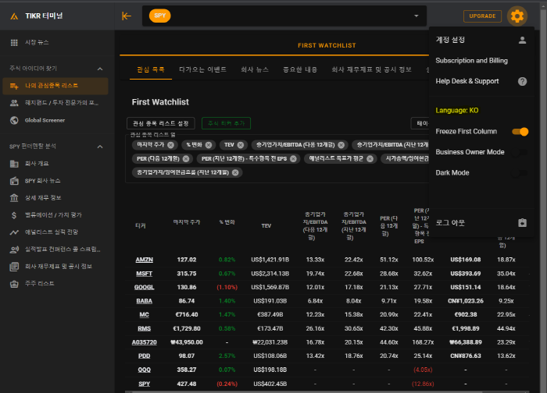Image resolution: width=547 pixels, height=393 pixels.
Task: Open 계정 설정 menu item
Action: tap(481, 41)
